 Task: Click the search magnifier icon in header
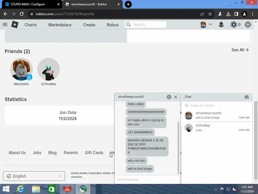(128, 25)
